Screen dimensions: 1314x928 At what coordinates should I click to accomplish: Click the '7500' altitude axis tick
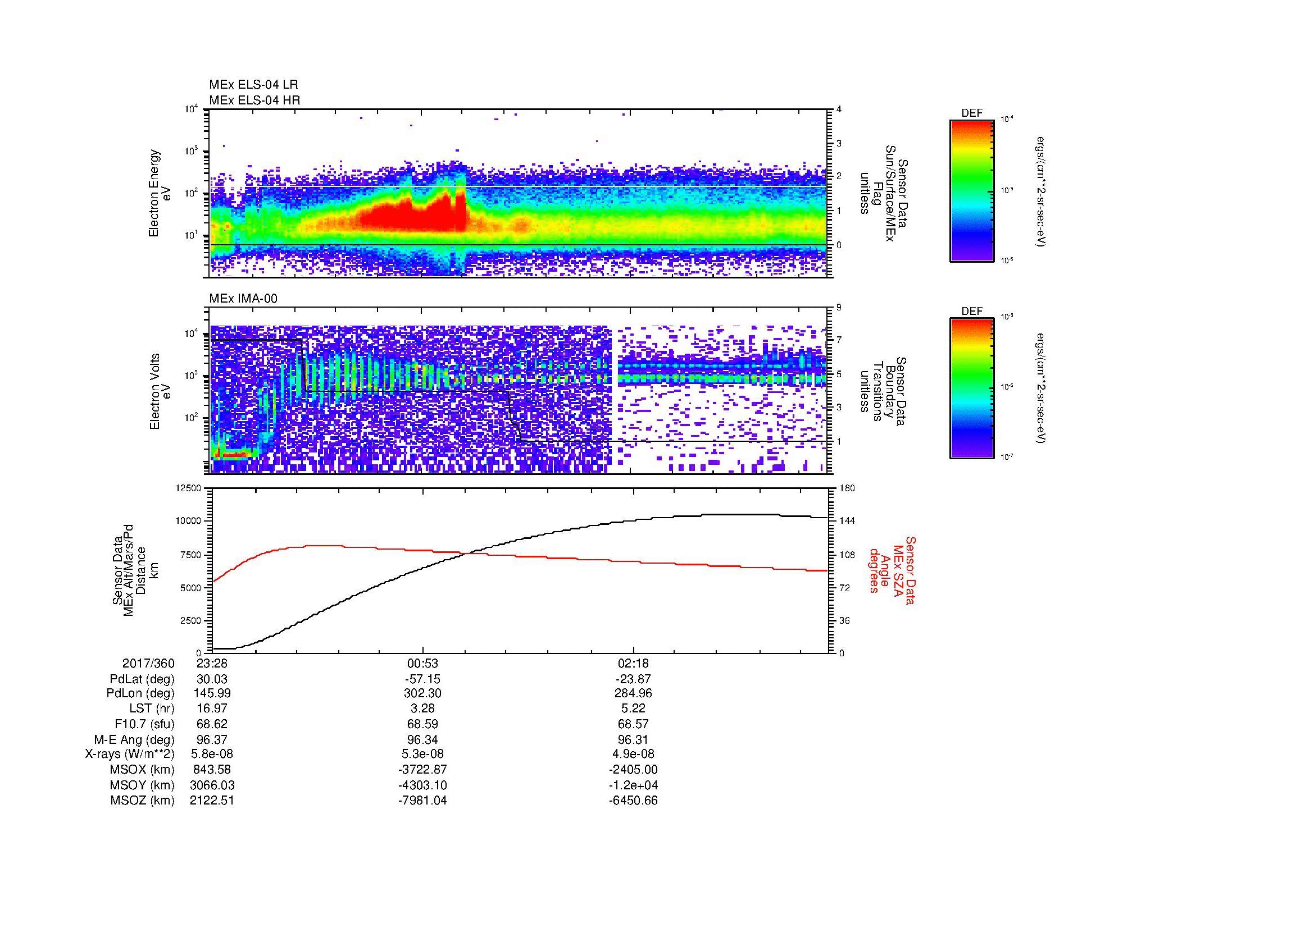(x=192, y=555)
